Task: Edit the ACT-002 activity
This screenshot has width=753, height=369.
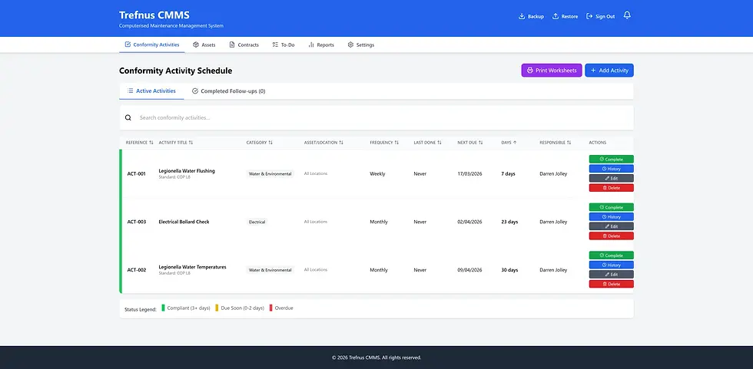Action: (612, 275)
